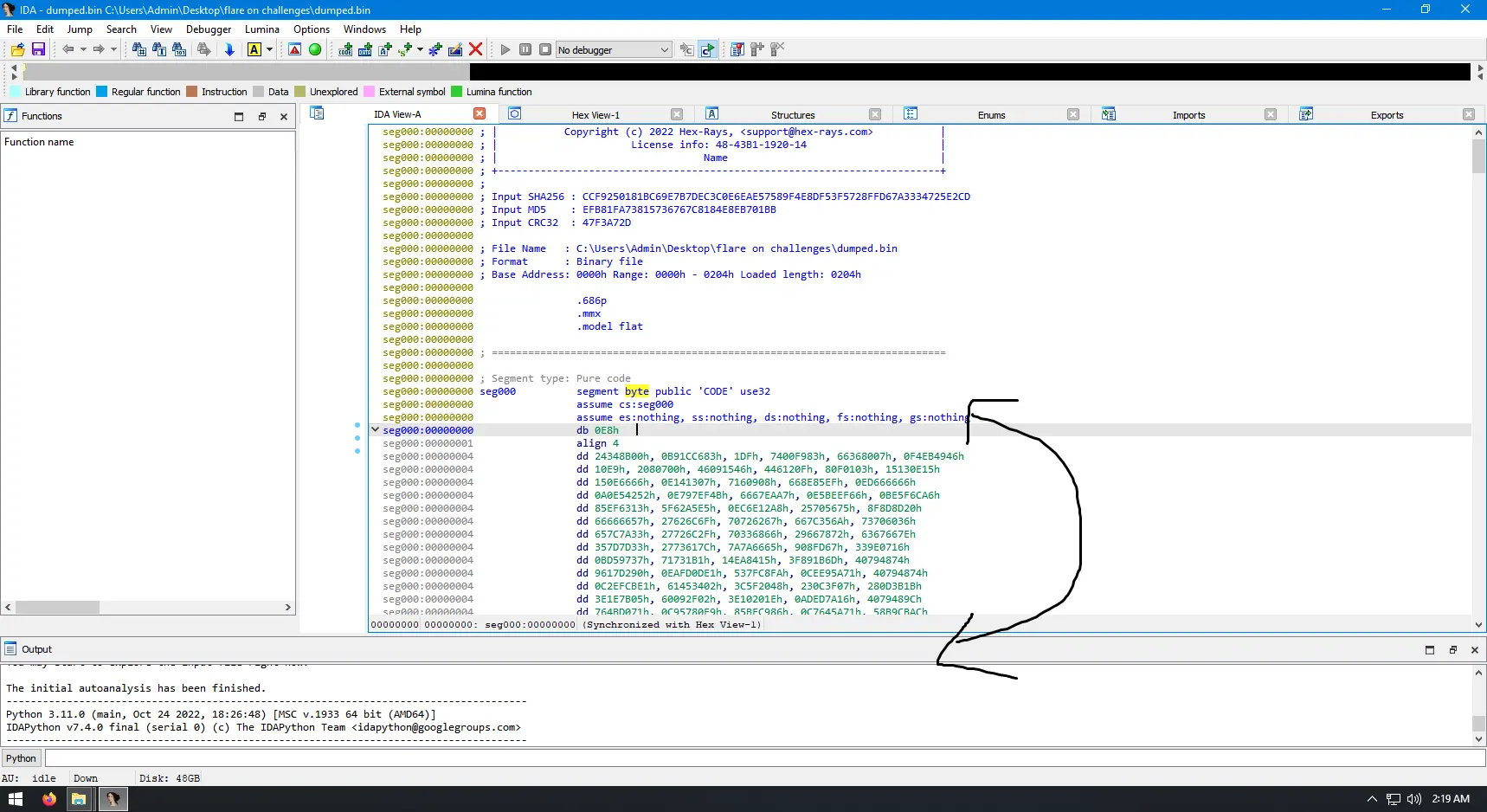This screenshot has width=1487, height=812.
Task: Open Firefox from the taskbar
Action: (49, 799)
